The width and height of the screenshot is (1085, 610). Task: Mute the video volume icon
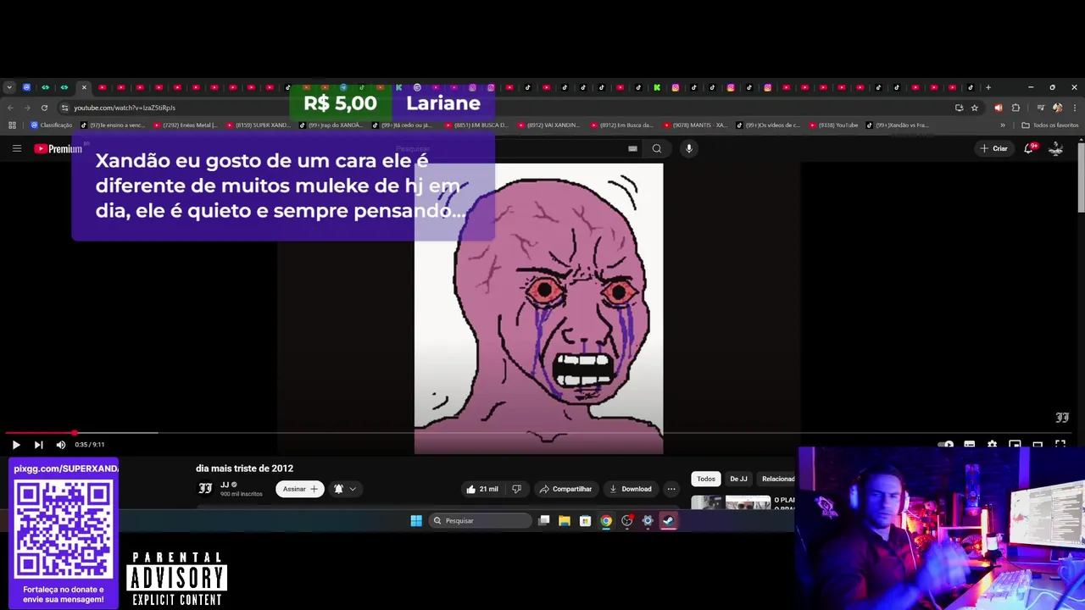click(61, 445)
